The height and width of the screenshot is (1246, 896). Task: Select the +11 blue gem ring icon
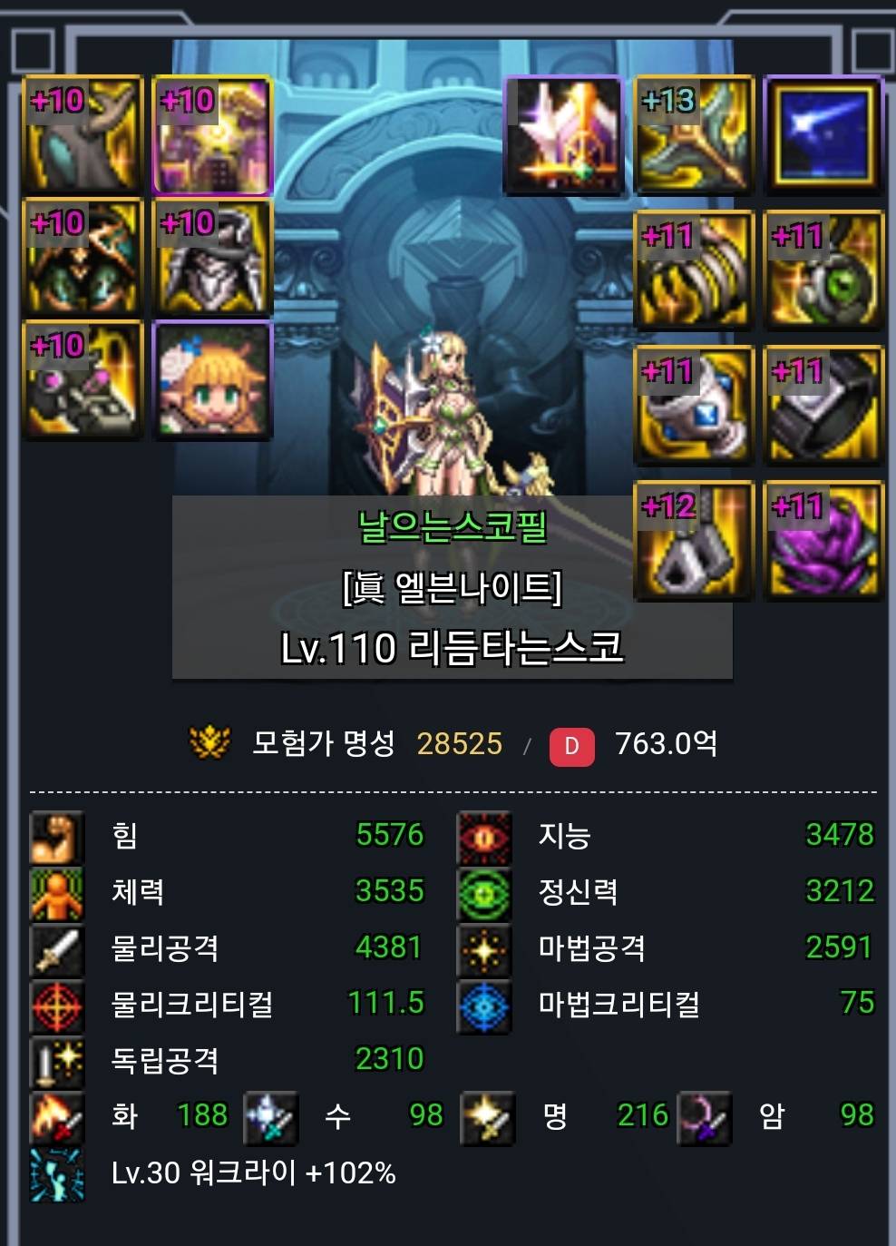click(x=694, y=405)
